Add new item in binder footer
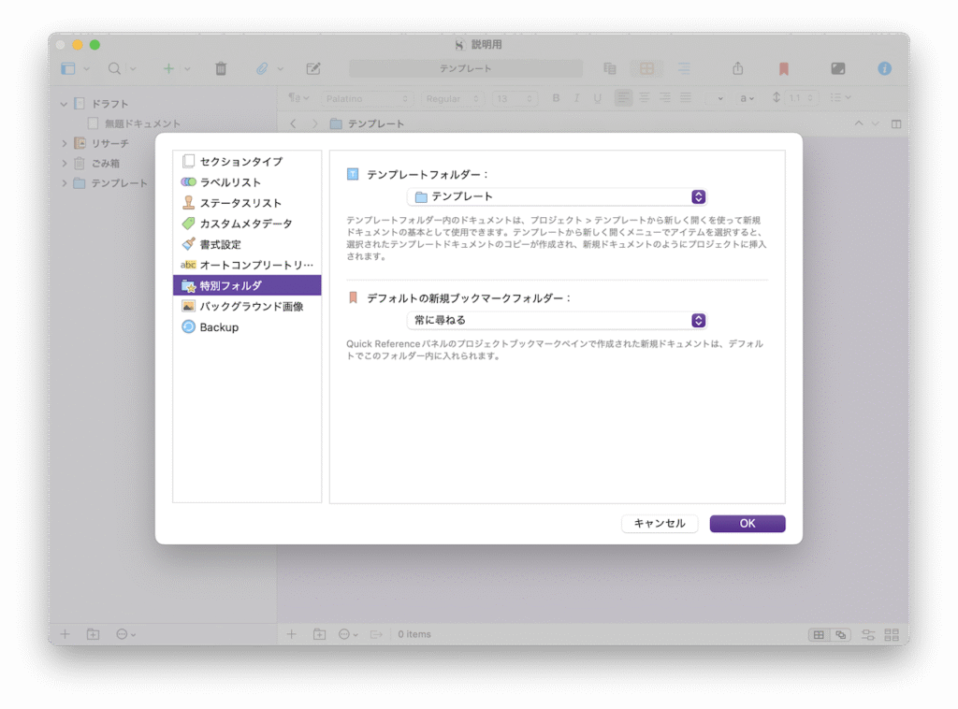Screen dimensions: 958x709 [65, 634]
